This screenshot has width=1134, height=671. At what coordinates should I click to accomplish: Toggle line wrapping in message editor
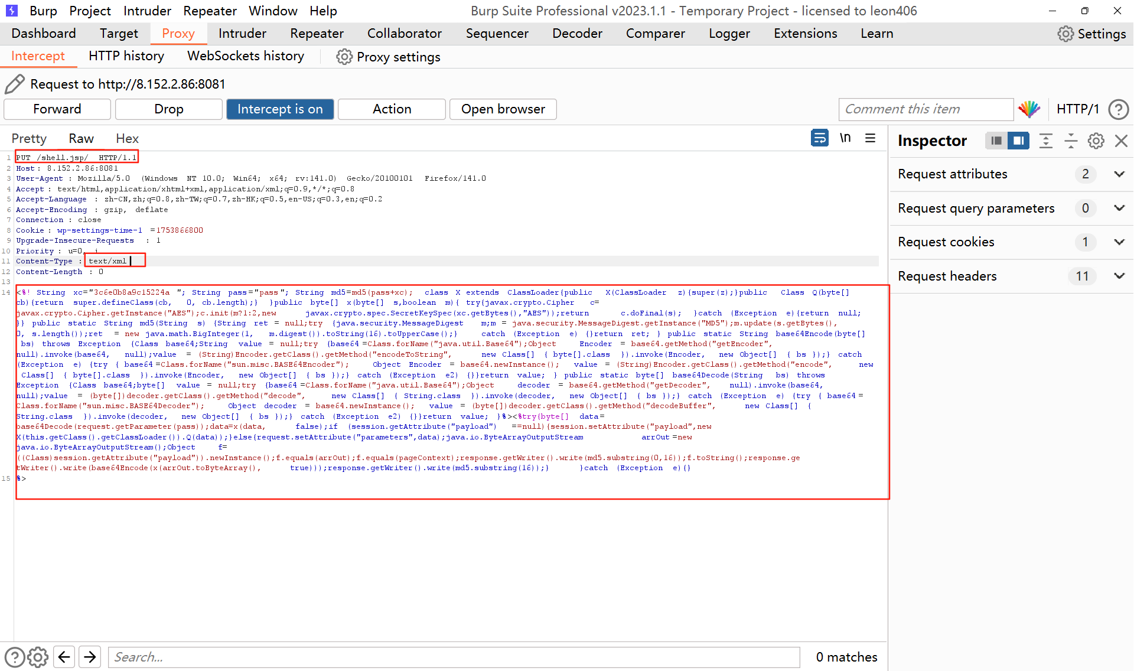(819, 138)
